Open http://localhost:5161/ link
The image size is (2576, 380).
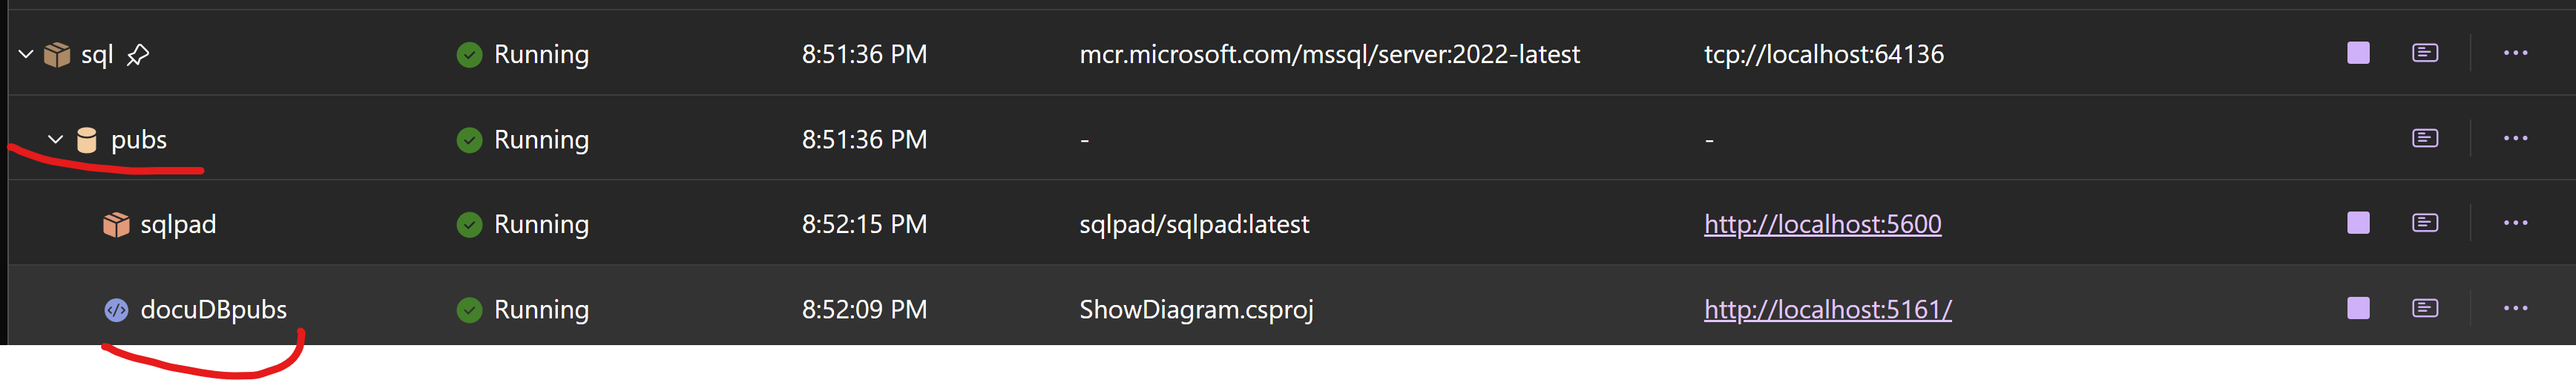click(1827, 310)
